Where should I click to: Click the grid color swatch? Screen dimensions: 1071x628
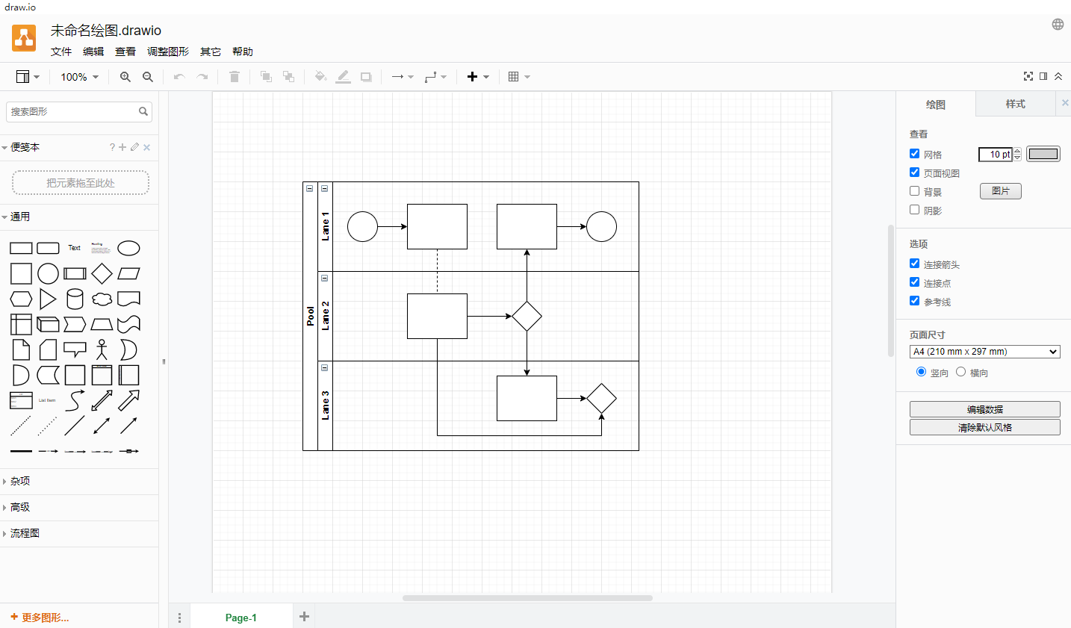pyautogui.click(x=1043, y=154)
